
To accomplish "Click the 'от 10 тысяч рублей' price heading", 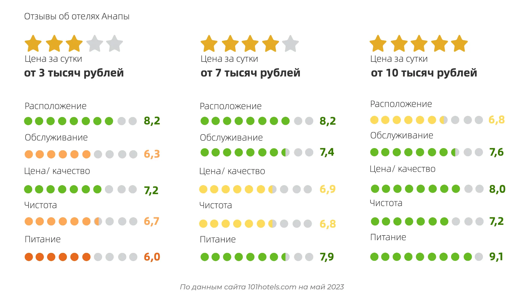I will (x=424, y=73).
